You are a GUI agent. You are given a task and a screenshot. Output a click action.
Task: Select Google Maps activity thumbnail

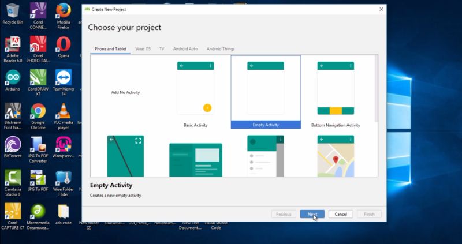point(336,156)
